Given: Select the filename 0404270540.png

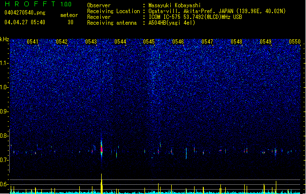Looking at the screenshot, I should click(x=25, y=13).
